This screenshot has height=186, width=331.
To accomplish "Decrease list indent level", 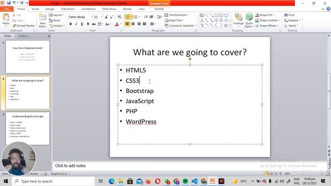I will click(x=146, y=17).
